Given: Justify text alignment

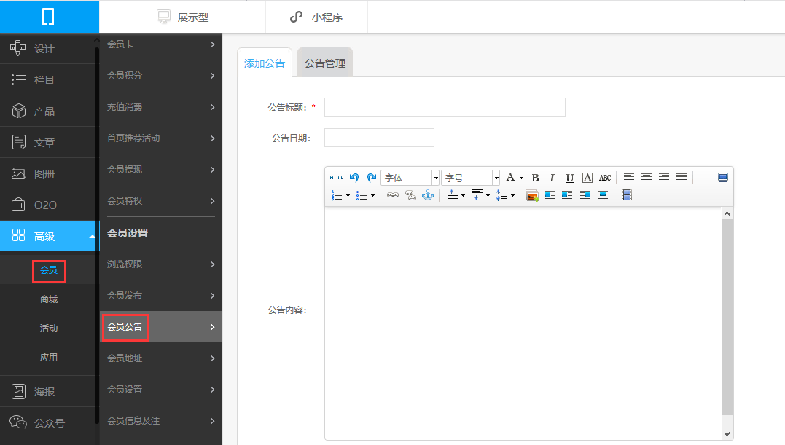Looking at the screenshot, I should 681,178.
